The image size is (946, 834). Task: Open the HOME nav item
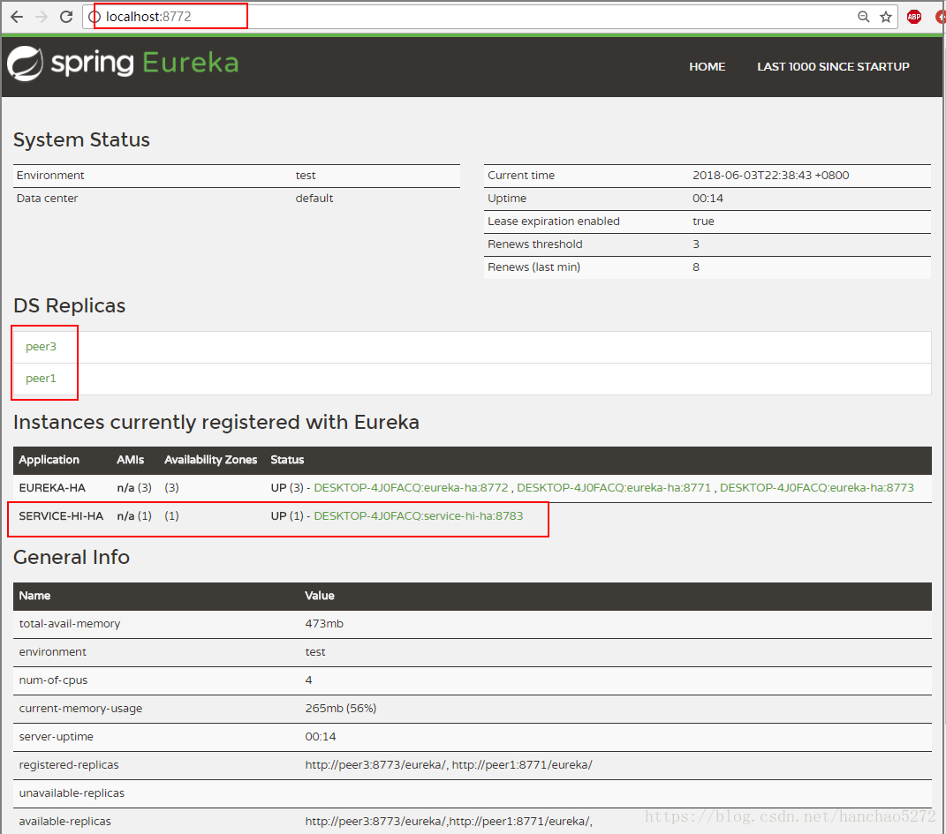[708, 67]
